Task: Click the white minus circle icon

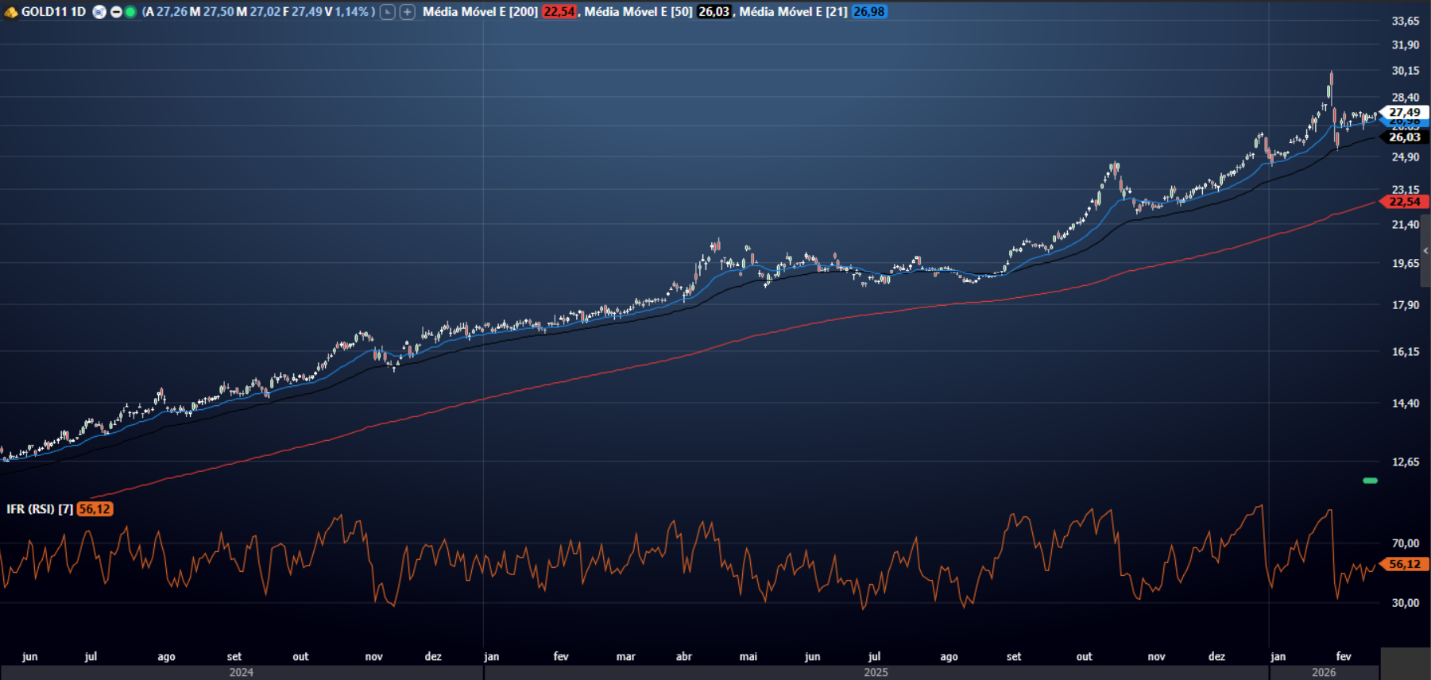Action: tap(116, 12)
